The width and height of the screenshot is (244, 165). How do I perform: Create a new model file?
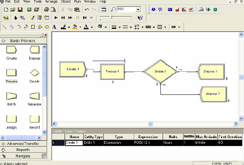(x=6, y=9)
